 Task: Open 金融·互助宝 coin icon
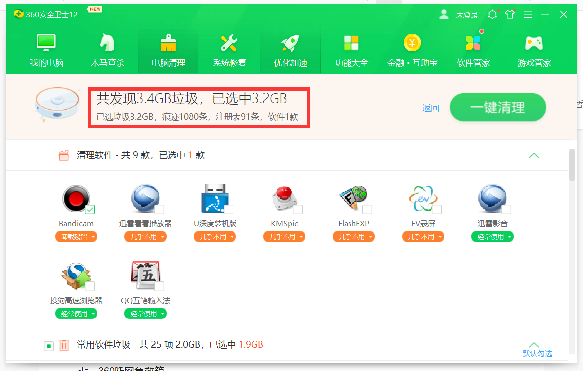pos(412,43)
